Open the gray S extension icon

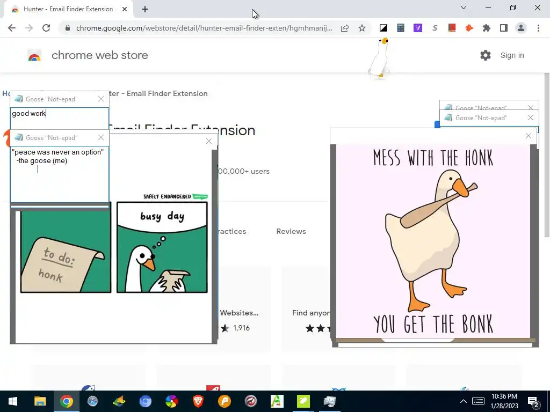435,28
